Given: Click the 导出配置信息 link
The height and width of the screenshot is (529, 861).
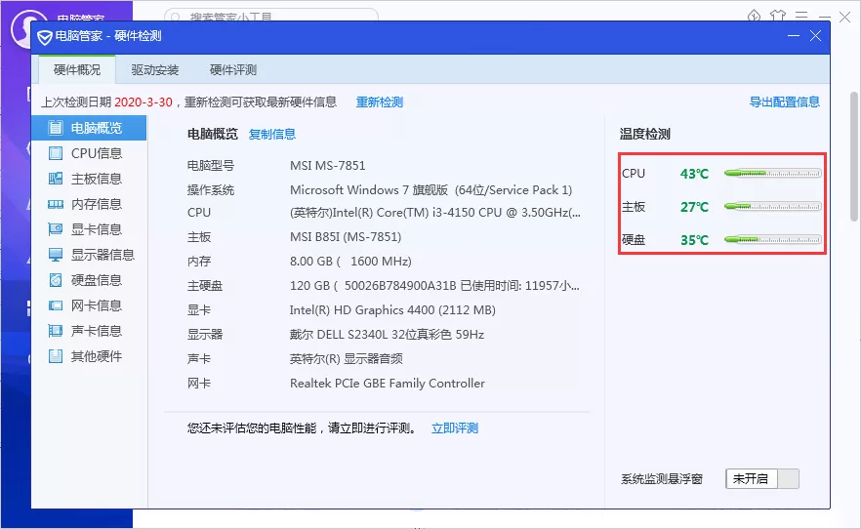Looking at the screenshot, I should (784, 102).
